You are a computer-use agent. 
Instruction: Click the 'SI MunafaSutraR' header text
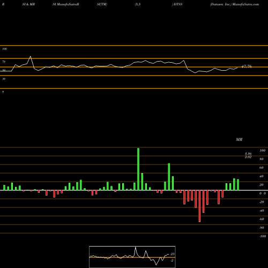click(x=66, y=4)
